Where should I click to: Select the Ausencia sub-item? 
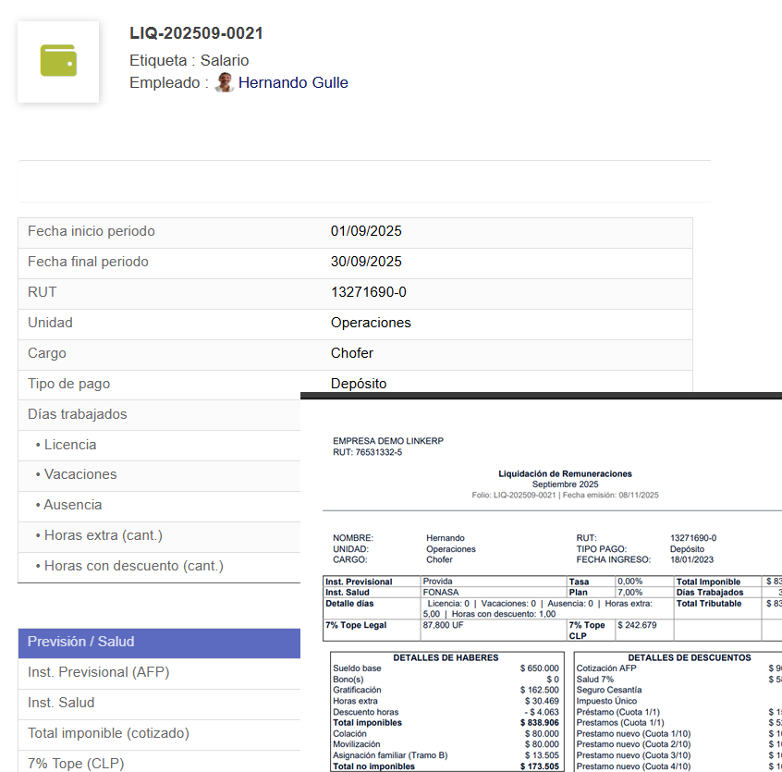(x=73, y=505)
